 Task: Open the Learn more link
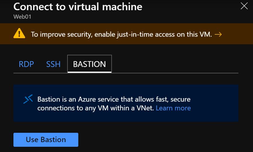173,108
